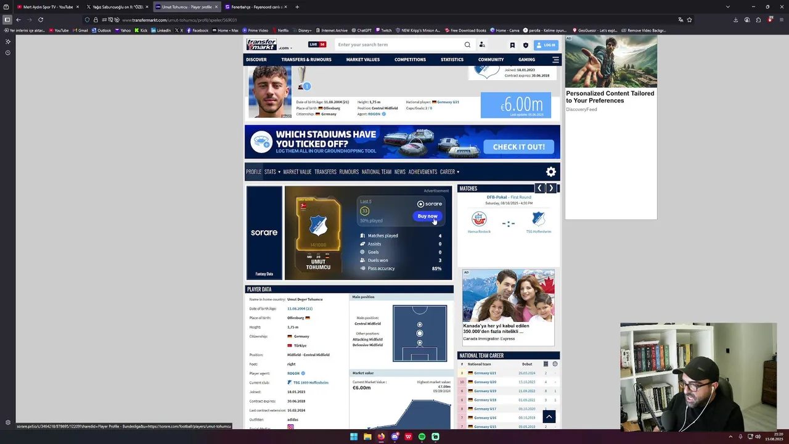Bookmark this page with the star icon

(x=689, y=20)
